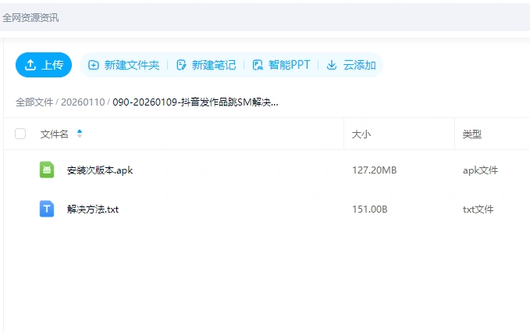This screenshot has height=333, width=530.
Task: Click the 新建文件夹 folder-plus icon
Action: 94,65
